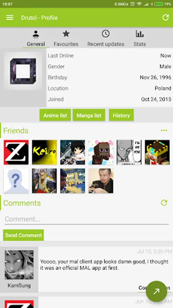Open the Recent updates clock tab
173x308 pixels.
[106, 38]
